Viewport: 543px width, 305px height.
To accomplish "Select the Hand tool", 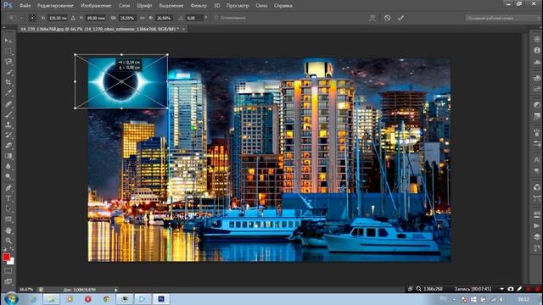I will coord(8,230).
